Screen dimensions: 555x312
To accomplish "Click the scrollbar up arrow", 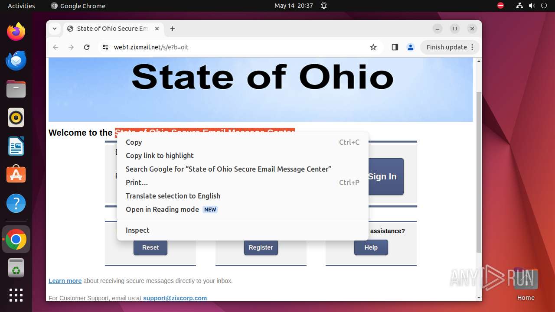I will pyautogui.click(x=479, y=61).
